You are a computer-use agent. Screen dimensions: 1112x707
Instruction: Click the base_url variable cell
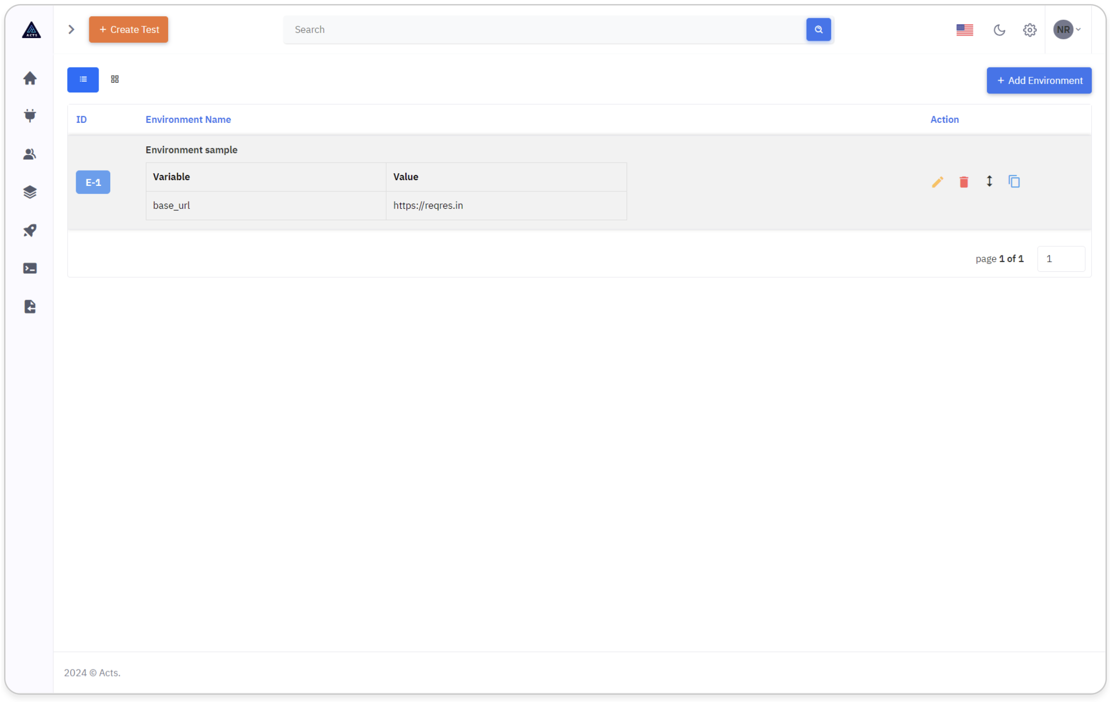[266, 206]
